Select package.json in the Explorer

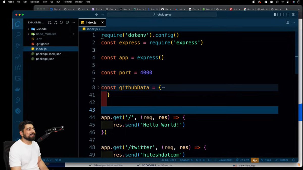pos(45,59)
